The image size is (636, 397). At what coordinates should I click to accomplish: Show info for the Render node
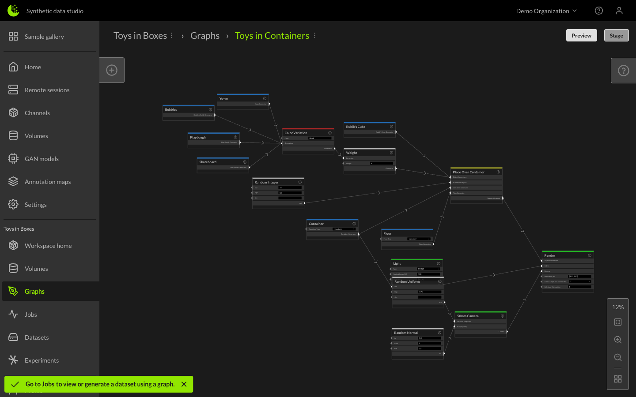pyautogui.click(x=590, y=255)
